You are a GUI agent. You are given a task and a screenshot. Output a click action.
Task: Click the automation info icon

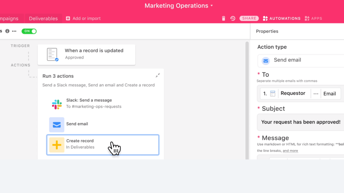(7, 31)
